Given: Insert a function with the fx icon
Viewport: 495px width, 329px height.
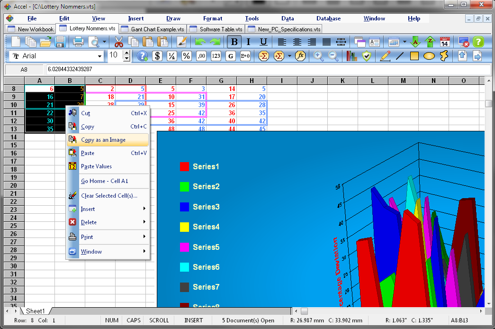Looking at the screenshot, I should coord(300,56).
